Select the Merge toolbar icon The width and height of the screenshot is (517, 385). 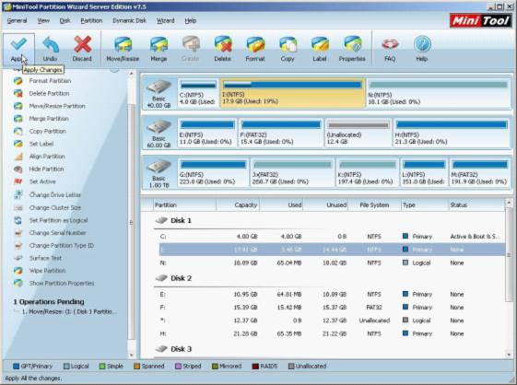coord(159,45)
